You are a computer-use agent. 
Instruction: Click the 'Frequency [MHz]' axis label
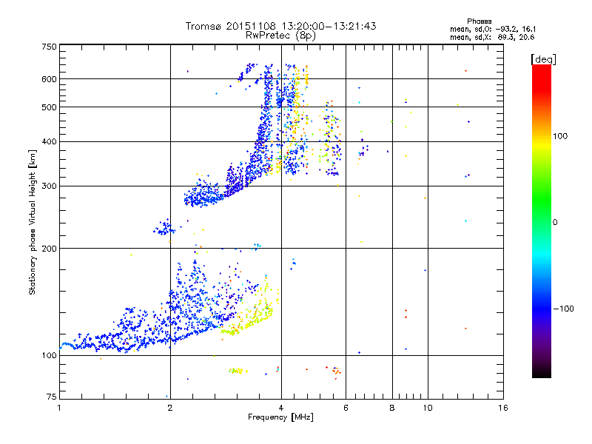(x=280, y=417)
